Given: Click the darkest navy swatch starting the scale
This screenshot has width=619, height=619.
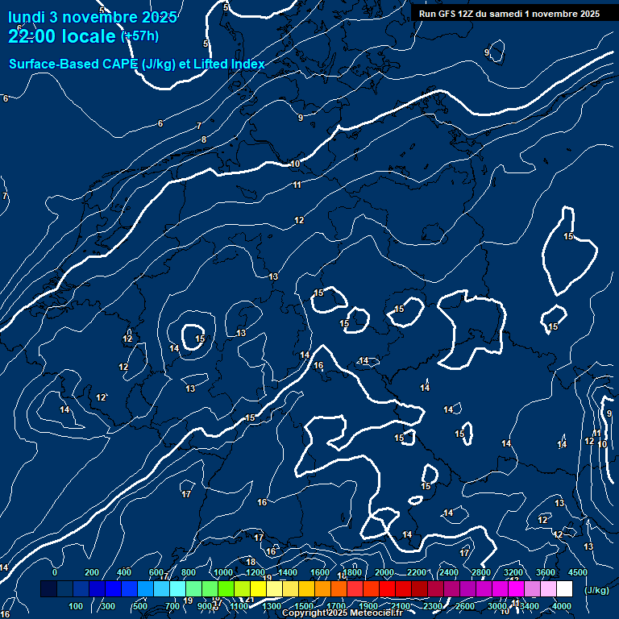Looking at the screenshot, I should pyautogui.click(x=48, y=588).
